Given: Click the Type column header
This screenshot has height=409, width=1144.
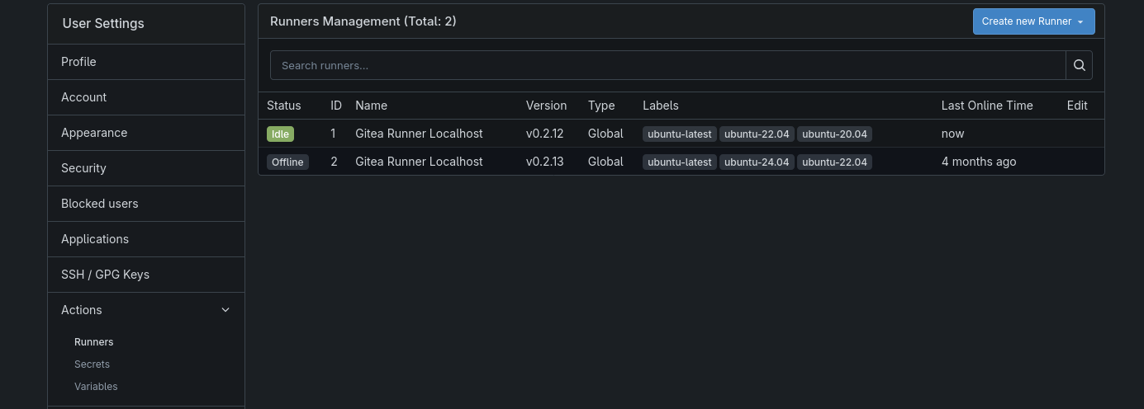Looking at the screenshot, I should pos(601,106).
